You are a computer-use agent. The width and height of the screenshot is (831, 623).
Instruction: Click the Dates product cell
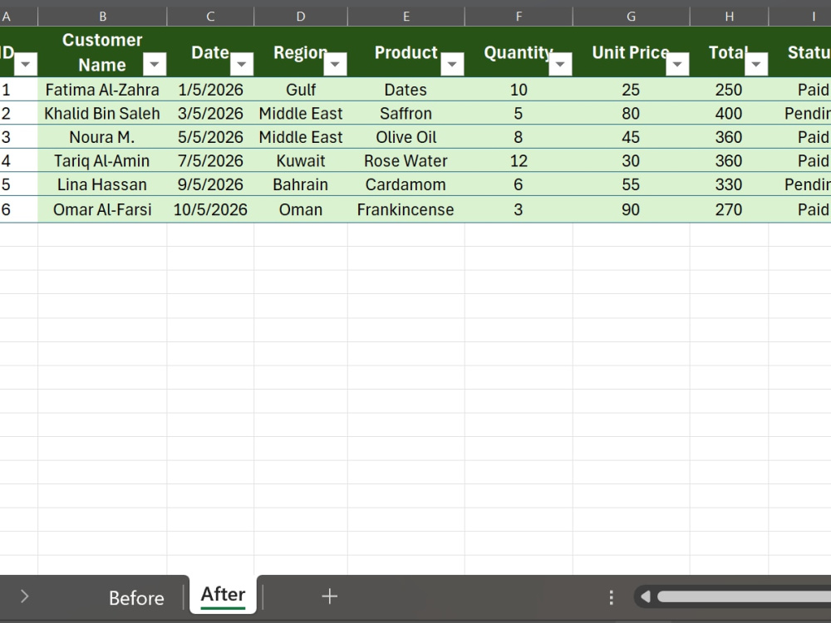[406, 90]
